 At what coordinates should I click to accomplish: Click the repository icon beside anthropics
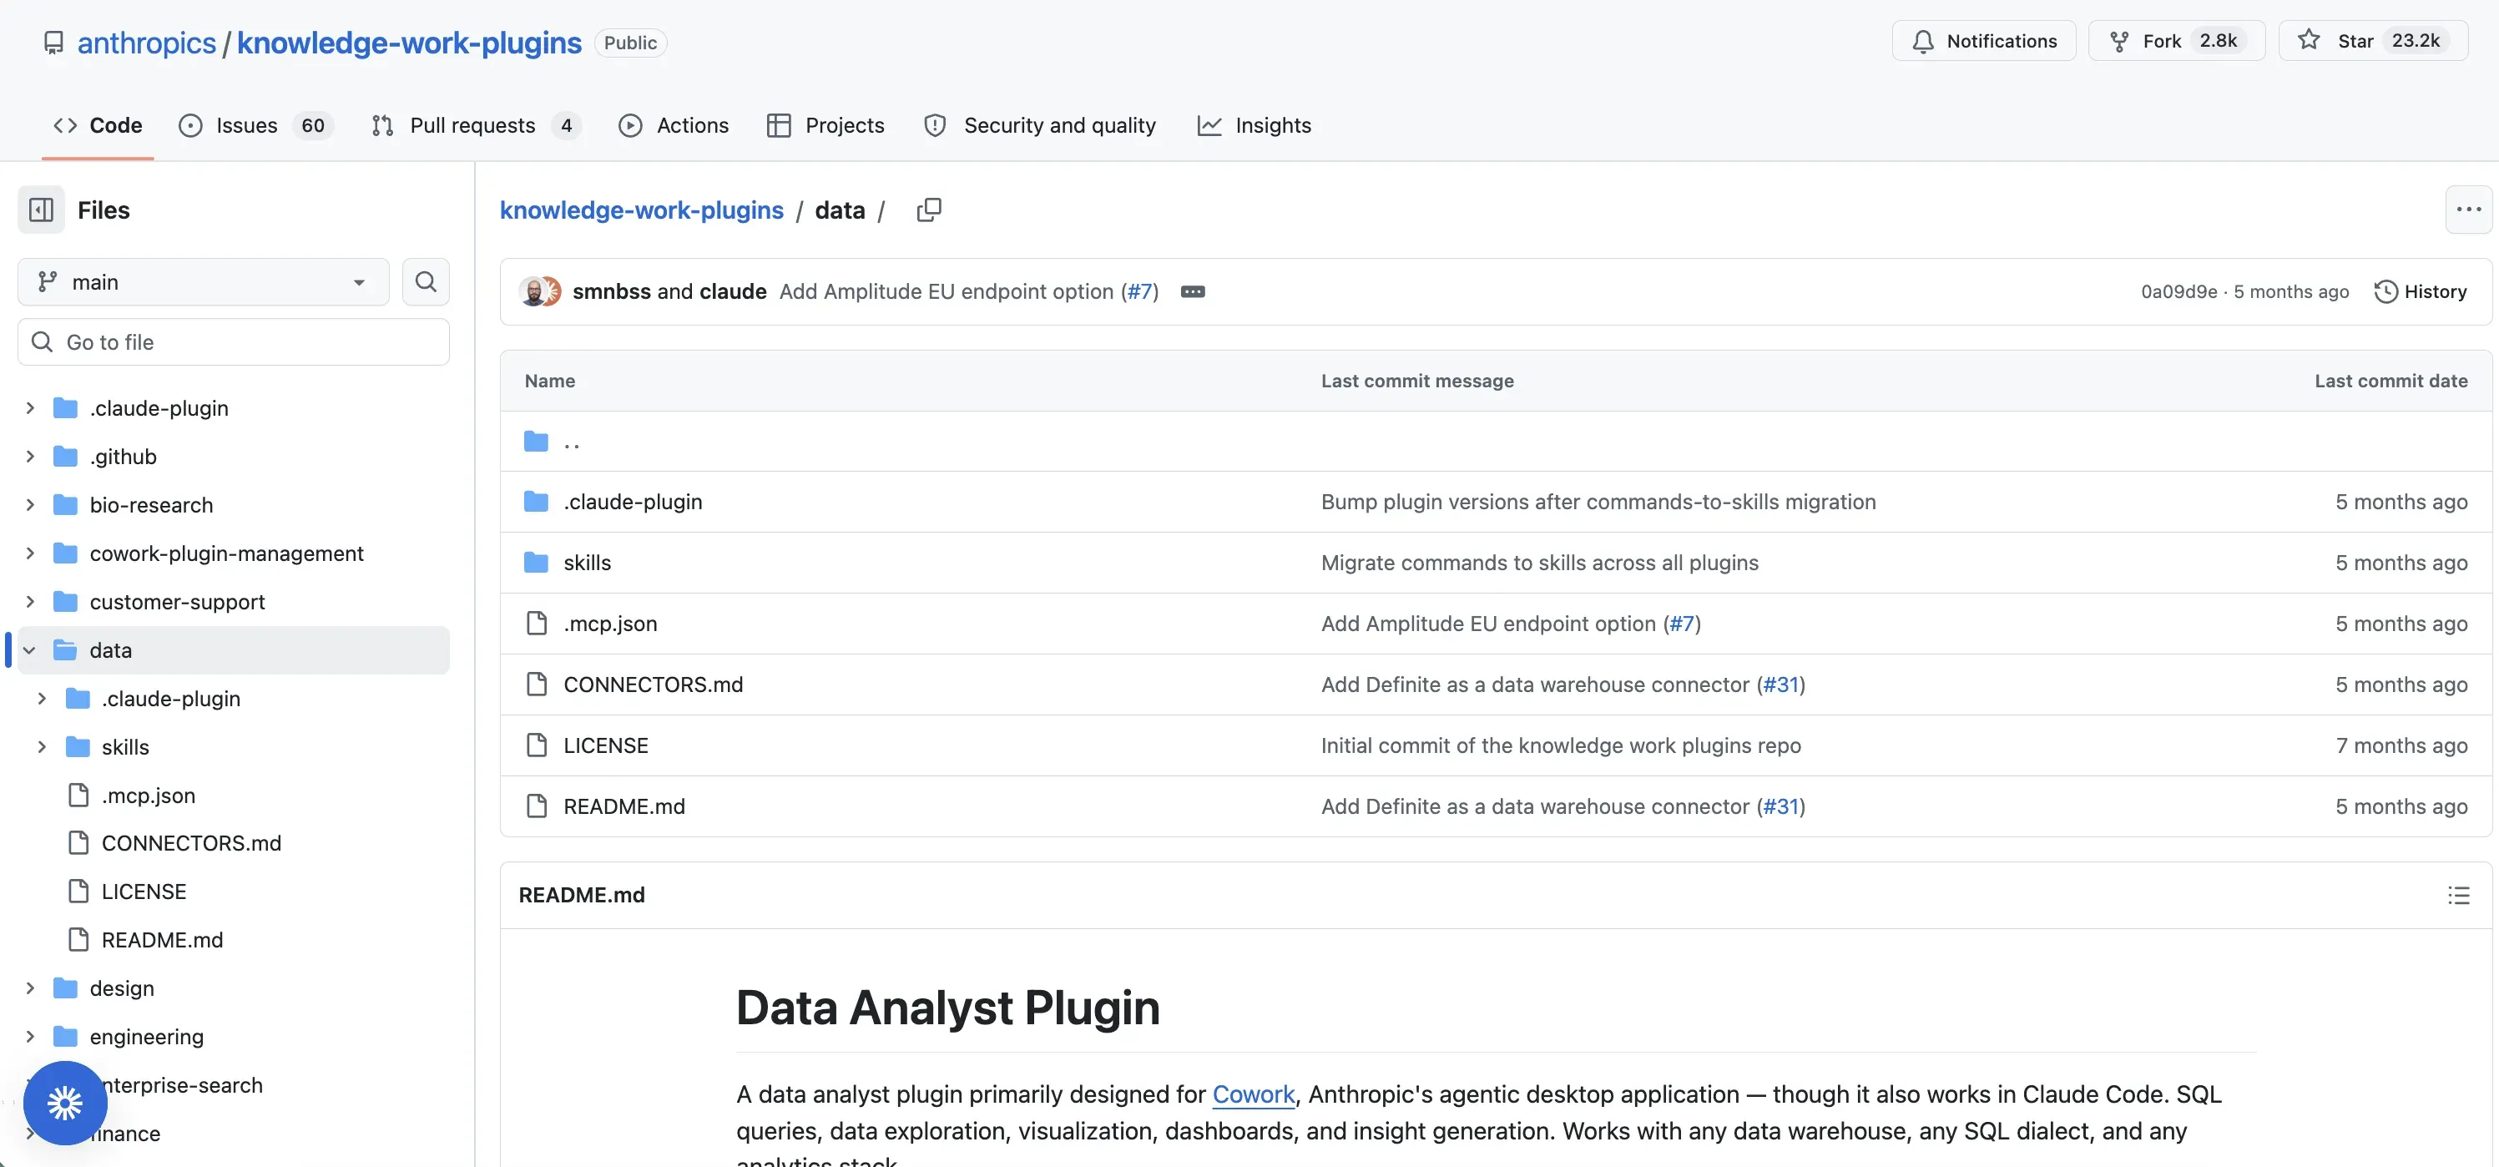53,43
